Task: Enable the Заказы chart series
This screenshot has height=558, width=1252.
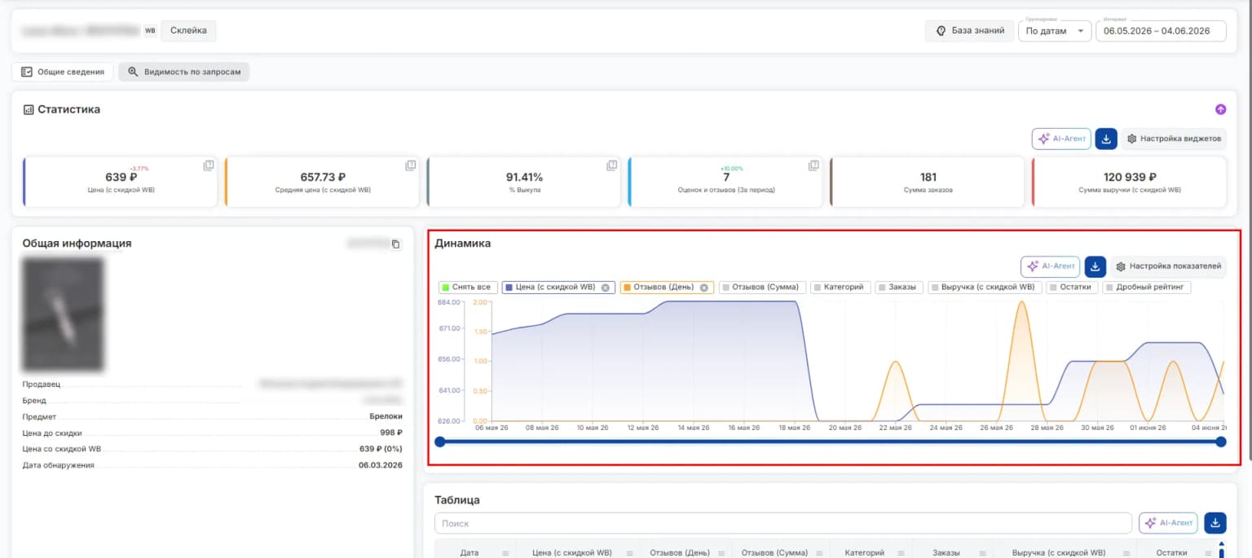Action: coord(900,288)
